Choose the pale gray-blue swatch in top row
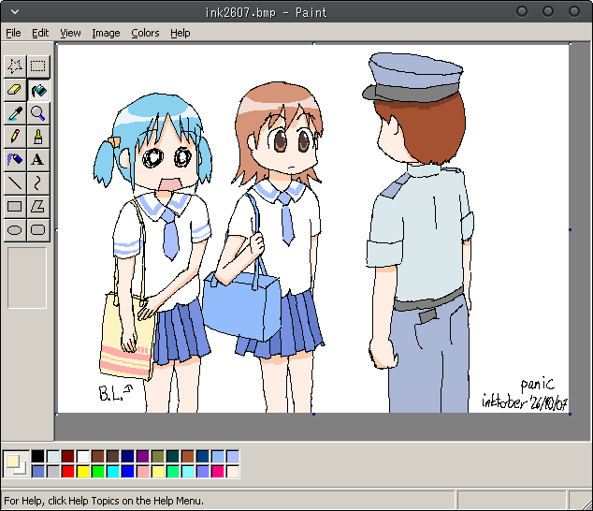The height and width of the screenshot is (511, 593). [53, 456]
